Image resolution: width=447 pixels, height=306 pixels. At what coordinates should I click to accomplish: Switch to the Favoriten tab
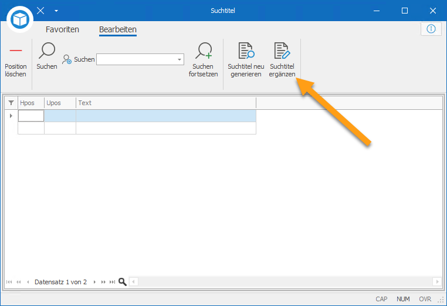coord(62,29)
